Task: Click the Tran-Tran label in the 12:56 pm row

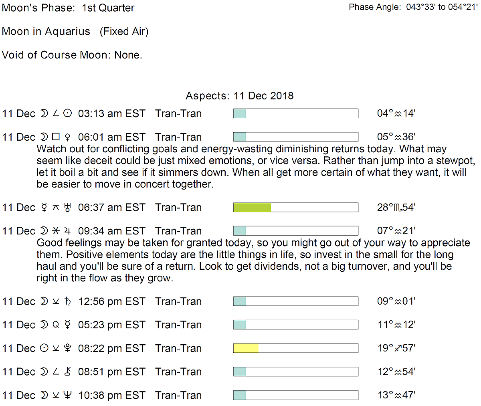Action: [178, 301]
